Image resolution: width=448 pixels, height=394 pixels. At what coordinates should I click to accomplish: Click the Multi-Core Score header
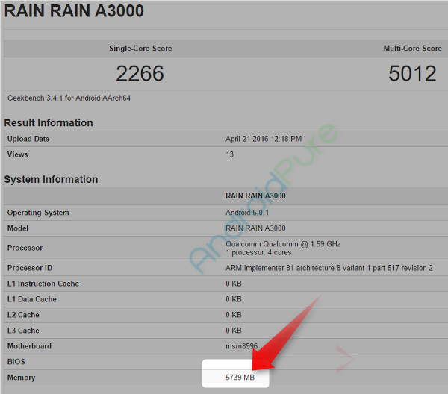tap(413, 49)
